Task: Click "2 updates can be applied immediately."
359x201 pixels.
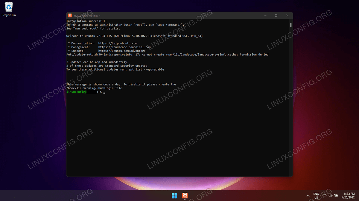Action: (98, 62)
